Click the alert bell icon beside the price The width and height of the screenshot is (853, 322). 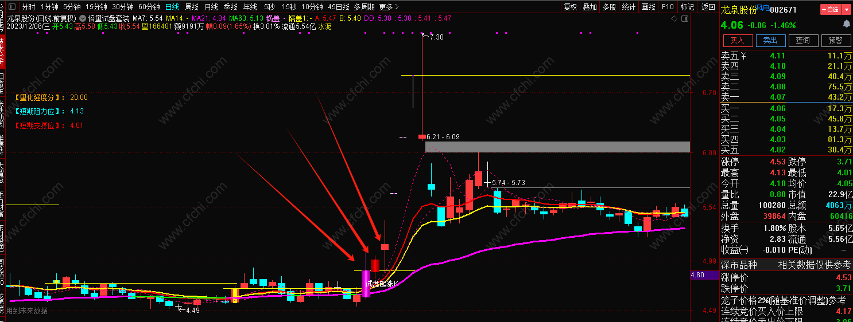click(847, 24)
